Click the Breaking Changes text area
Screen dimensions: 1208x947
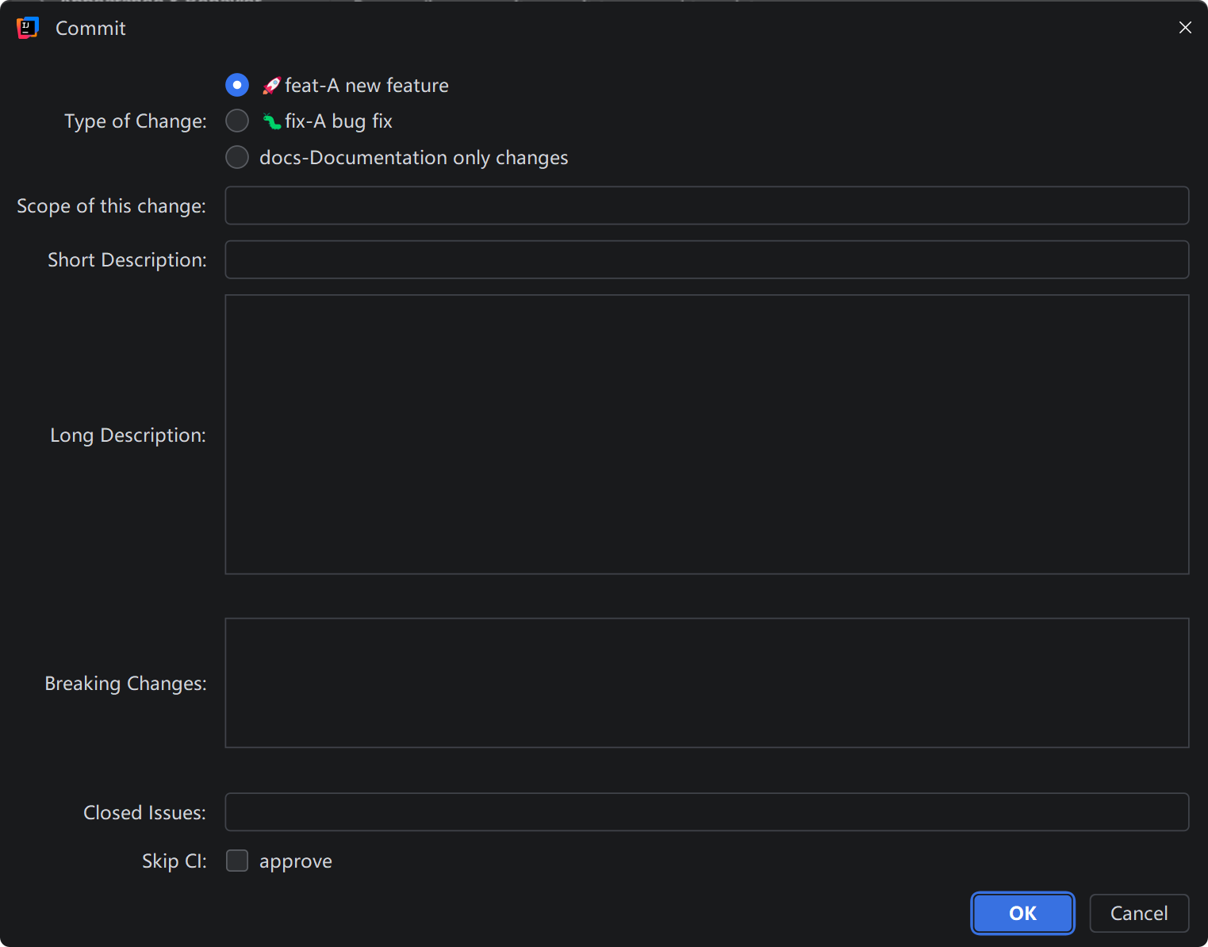706,683
